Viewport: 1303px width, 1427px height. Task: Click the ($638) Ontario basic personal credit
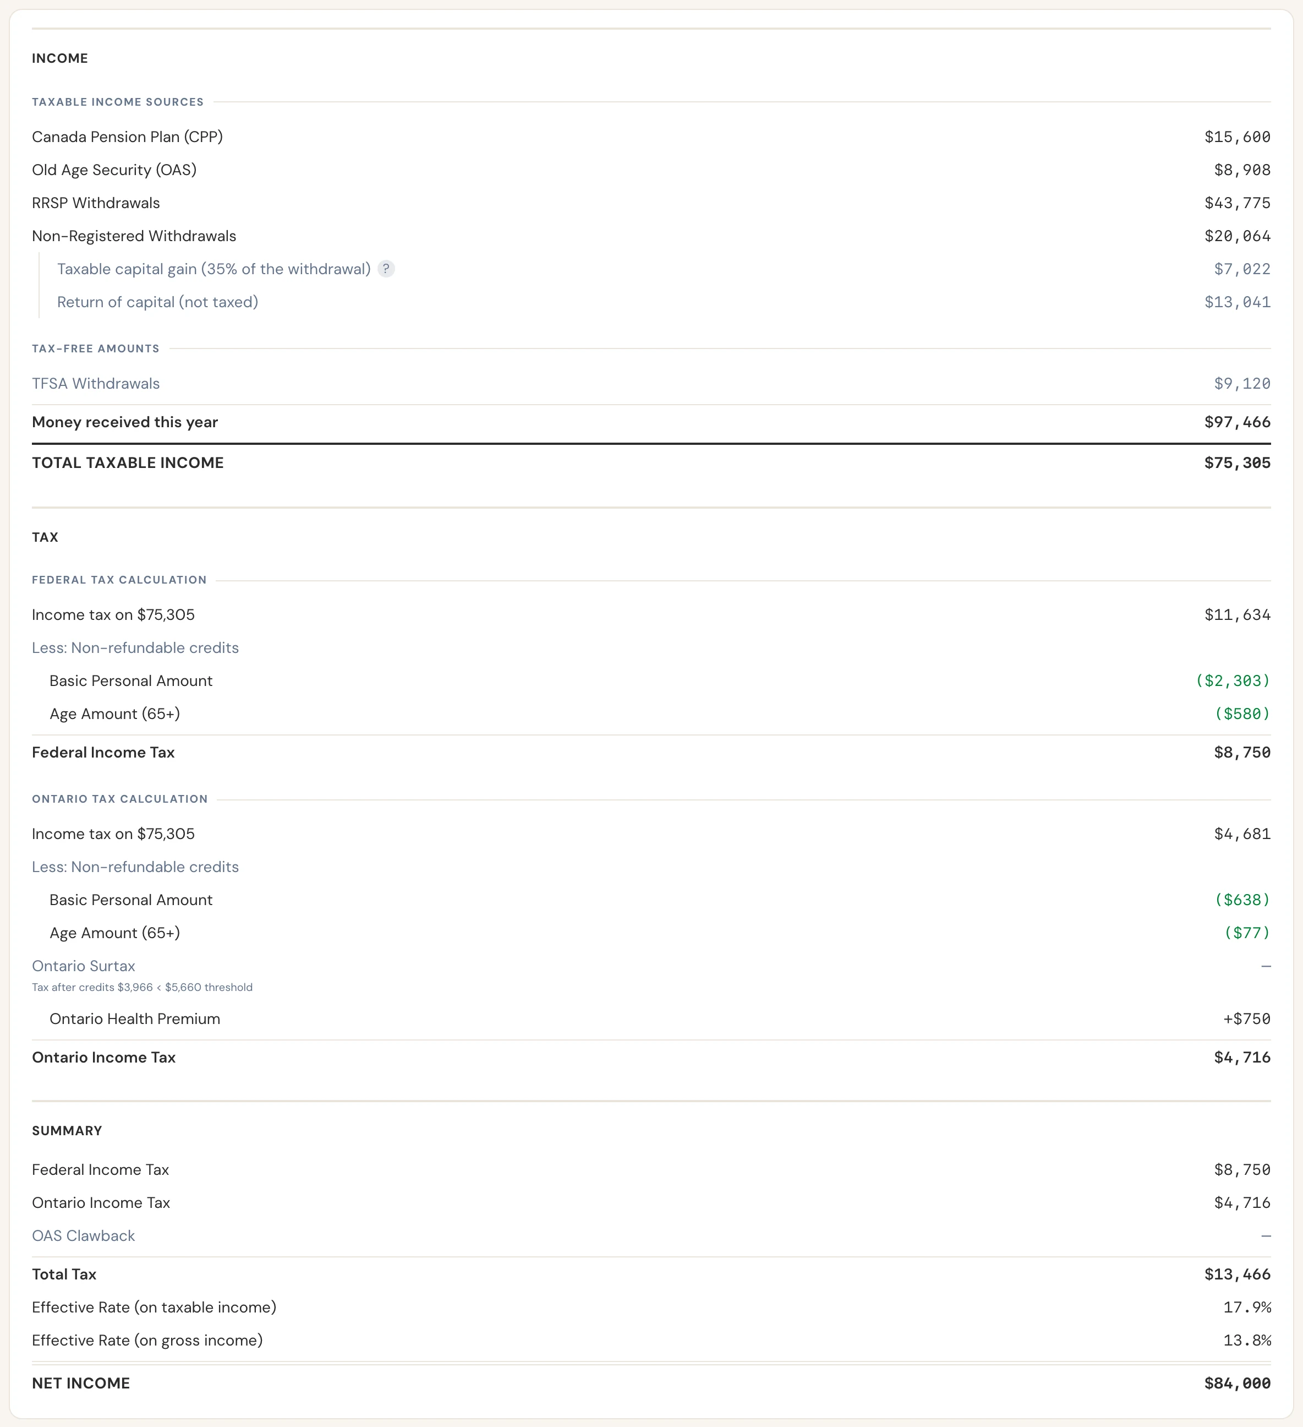pos(1242,900)
